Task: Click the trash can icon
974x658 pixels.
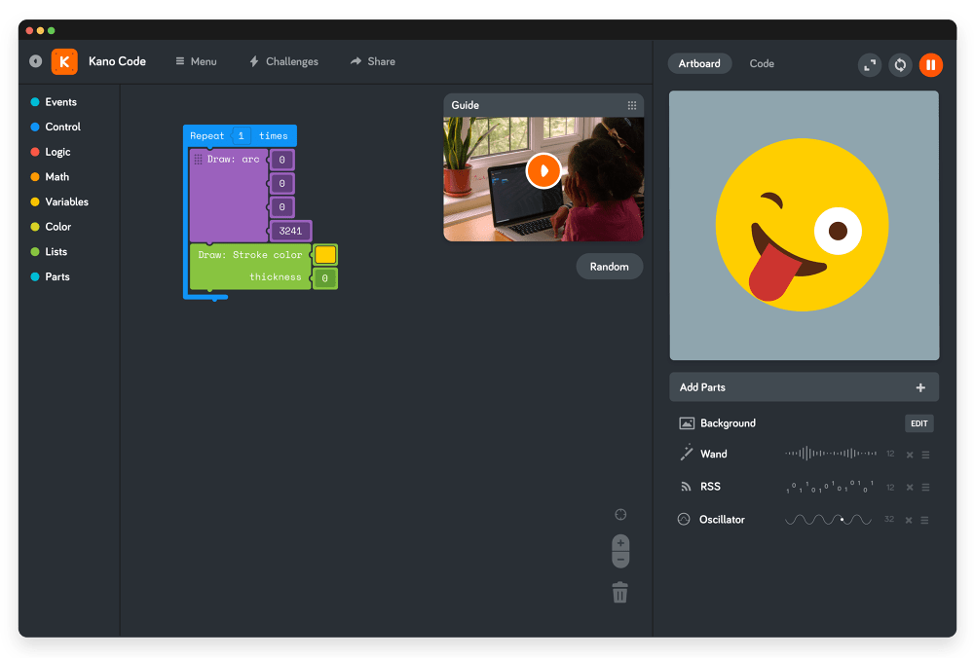Action: [x=619, y=592]
